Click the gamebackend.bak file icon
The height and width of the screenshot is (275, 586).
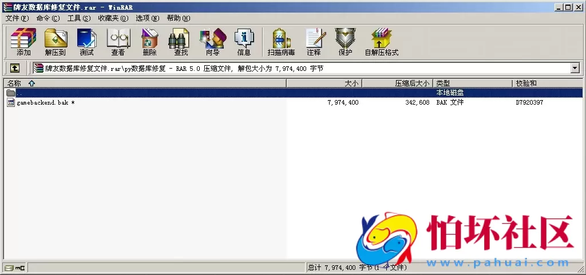11,102
